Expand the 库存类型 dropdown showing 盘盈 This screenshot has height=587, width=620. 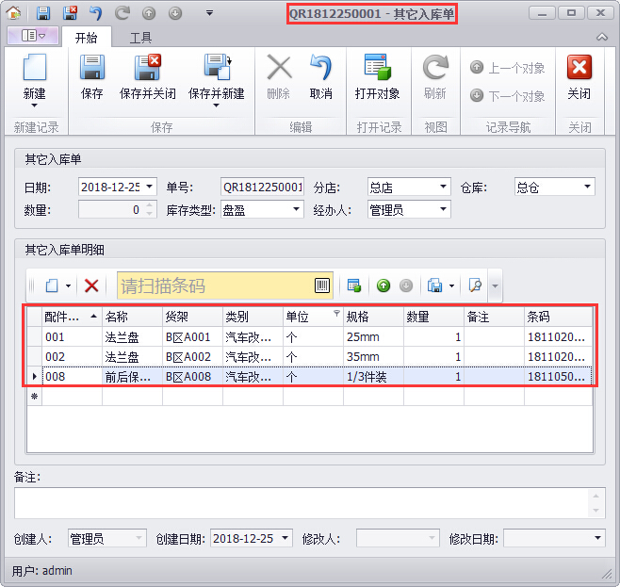point(296,210)
